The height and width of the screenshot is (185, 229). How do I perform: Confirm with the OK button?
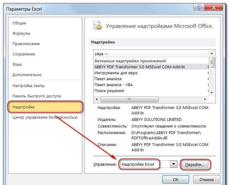pyautogui.click(x=176, y=179)
